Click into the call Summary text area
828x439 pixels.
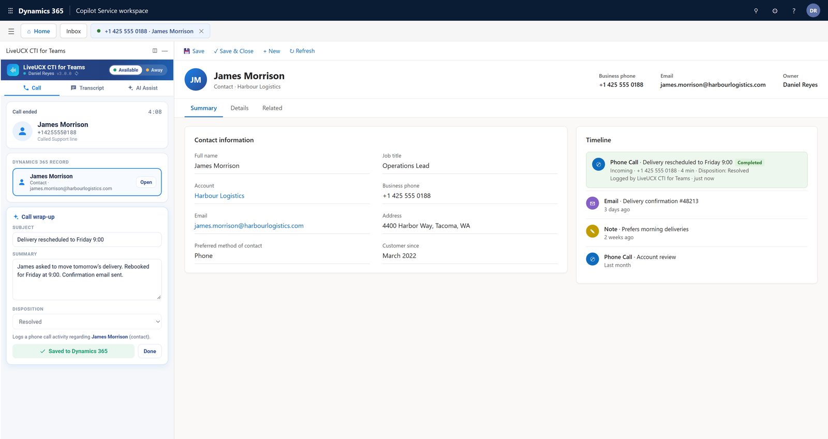click(x=87, y=280)
